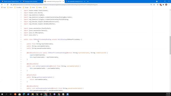Click the red extension icon in toolbar

point(161,5)
